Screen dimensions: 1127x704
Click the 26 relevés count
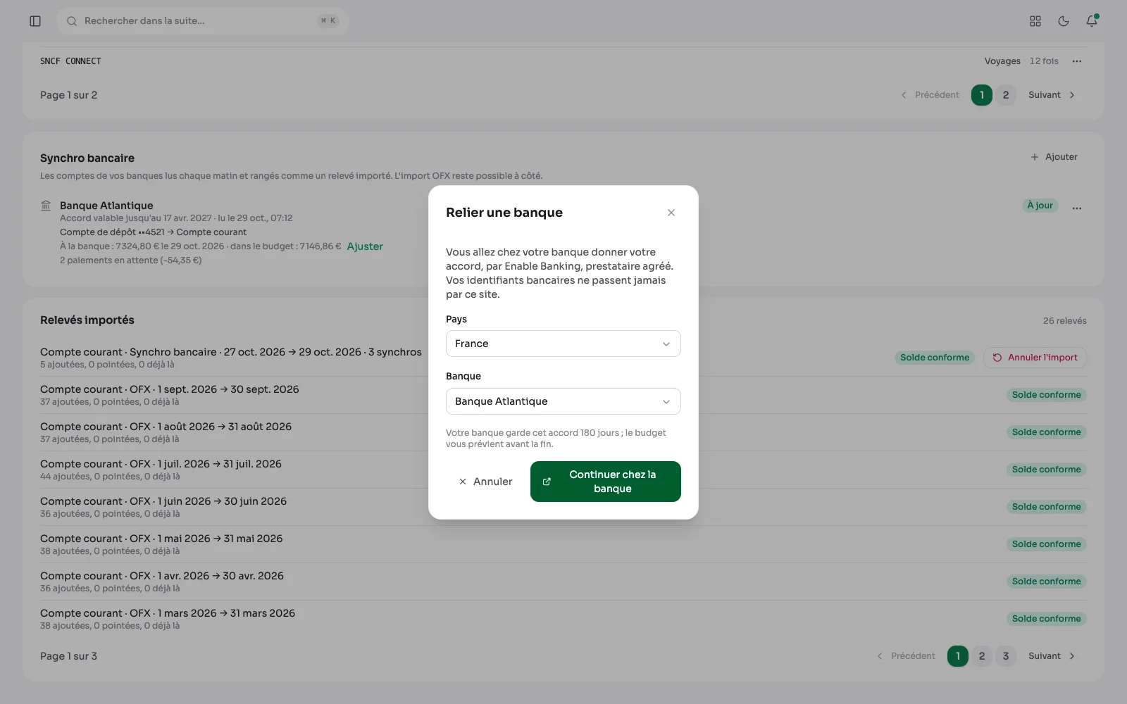[1064, 321]
